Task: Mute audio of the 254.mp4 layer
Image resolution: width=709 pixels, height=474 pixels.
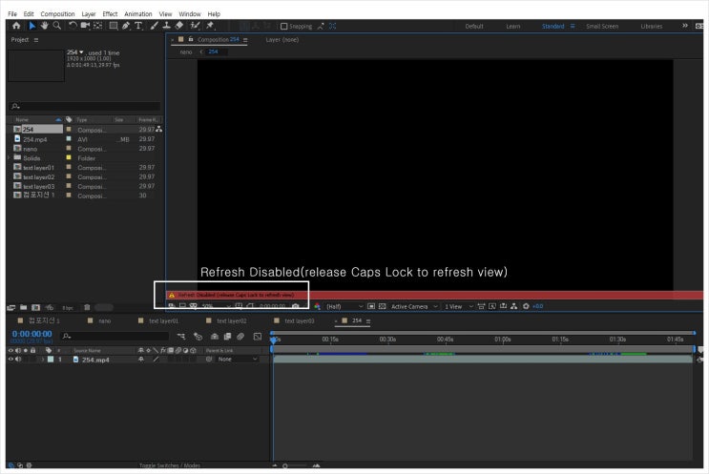Action: 18,360
